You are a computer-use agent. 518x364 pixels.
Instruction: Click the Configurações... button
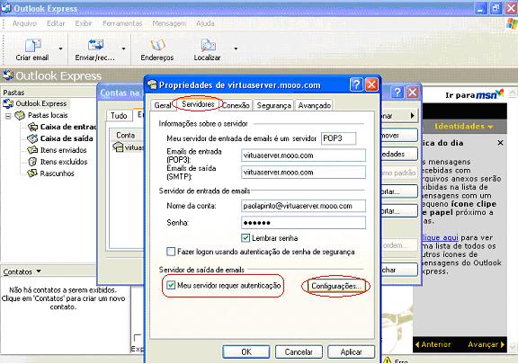pyautogui.click(x=336, y=286)
